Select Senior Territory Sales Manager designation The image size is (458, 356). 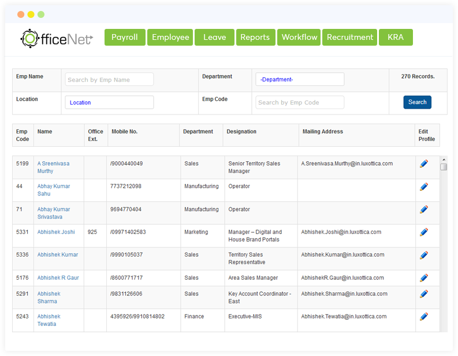tap(254, 167)
